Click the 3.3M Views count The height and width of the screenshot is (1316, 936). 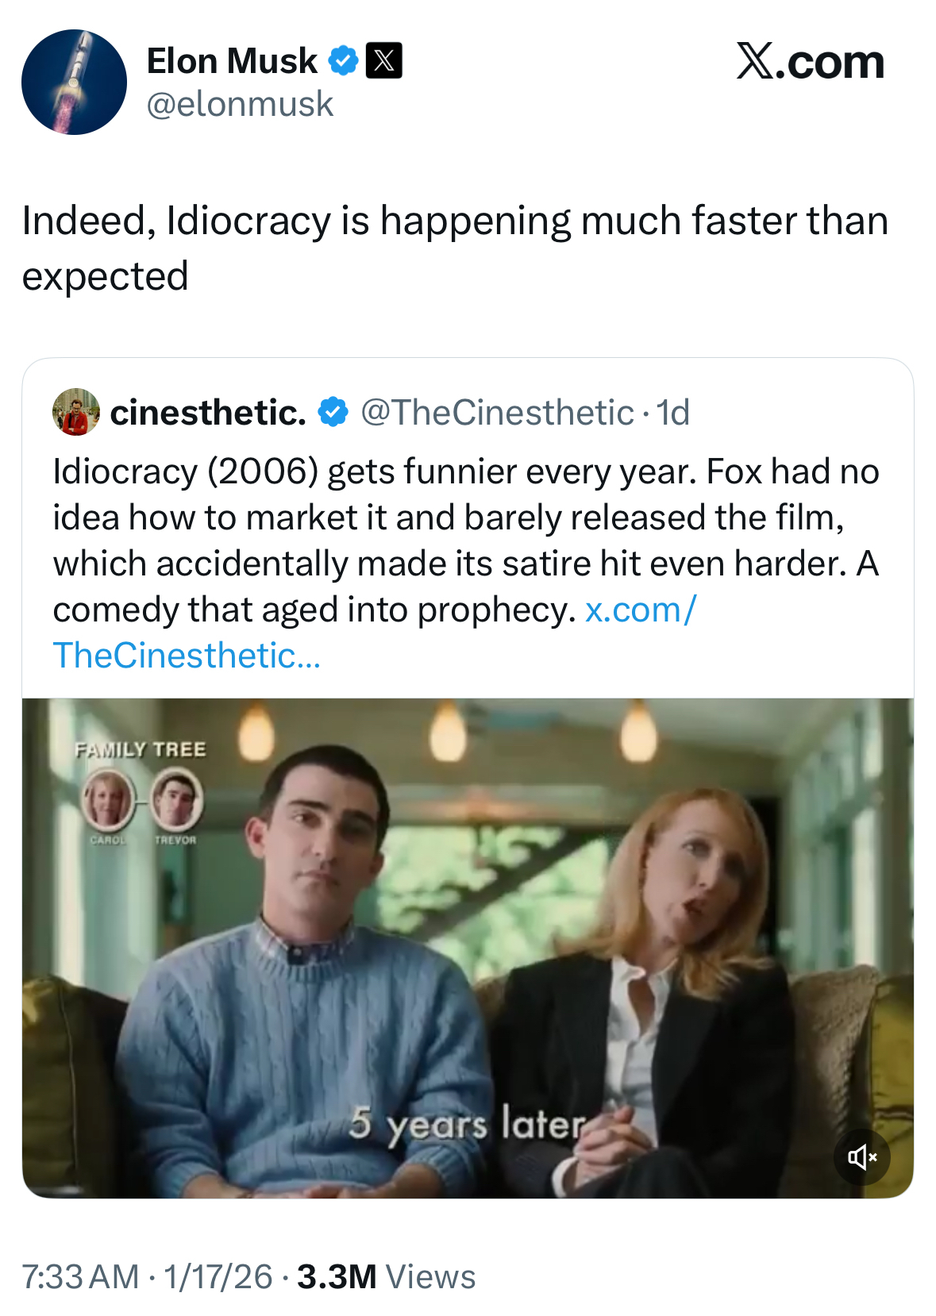[x=386, y=1277]
